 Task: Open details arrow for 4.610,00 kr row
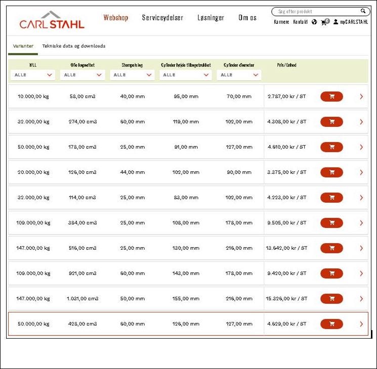(x=361, y=147)
